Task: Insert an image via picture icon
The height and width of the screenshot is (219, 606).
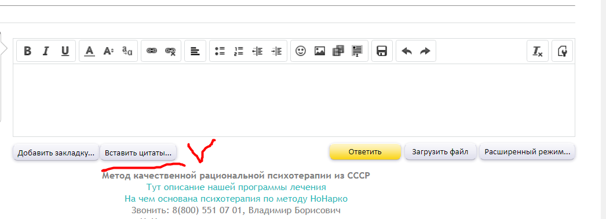Action: coord(320,51)
